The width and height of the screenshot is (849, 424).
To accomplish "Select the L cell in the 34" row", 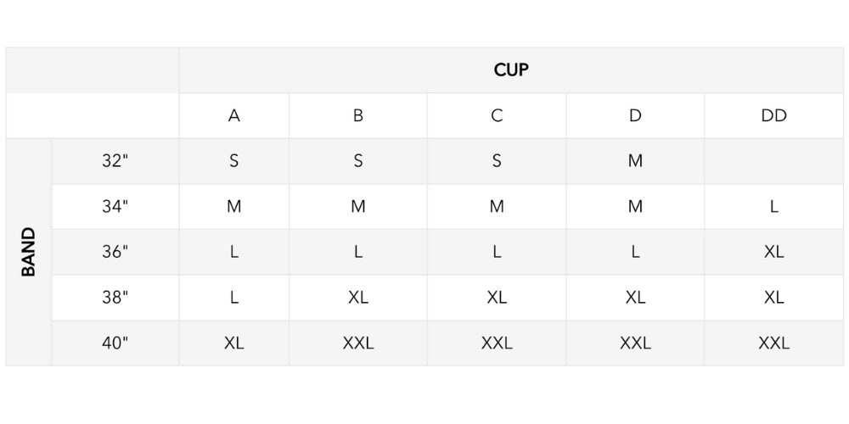I will pyautogui.click(x=774, y=206).
